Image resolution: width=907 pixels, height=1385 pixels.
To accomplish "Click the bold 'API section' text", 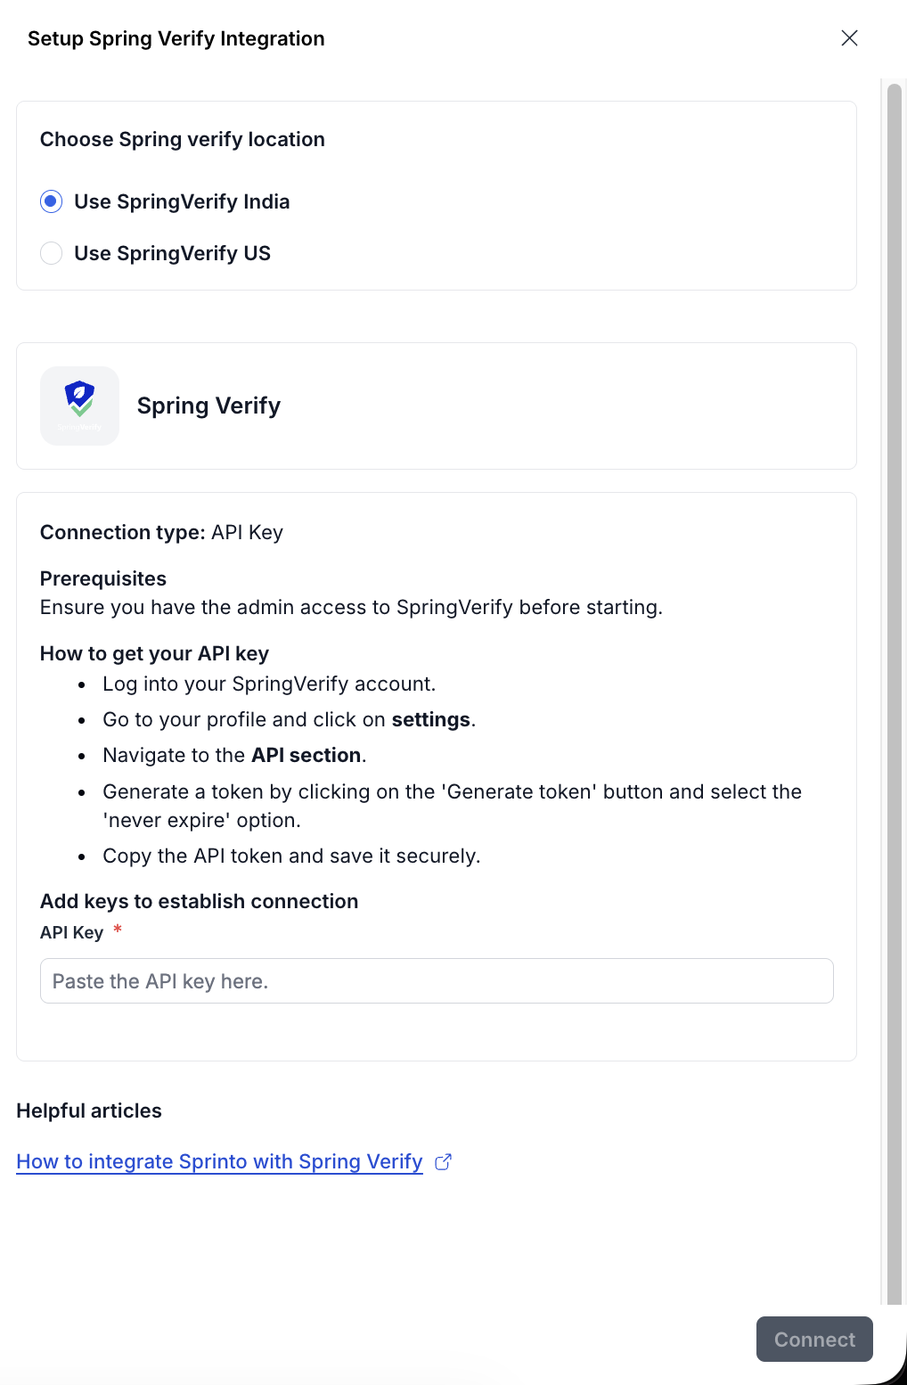I will 306,755.
